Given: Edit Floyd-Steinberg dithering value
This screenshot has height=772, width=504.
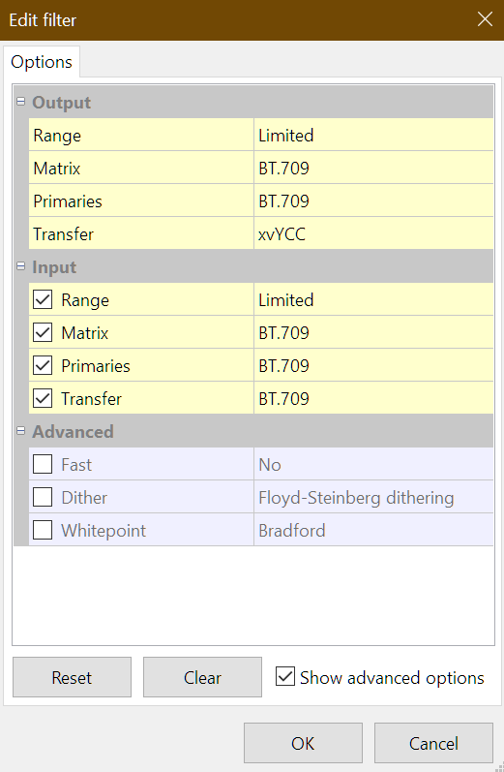Looking at the screenshot, I should 373,497.
